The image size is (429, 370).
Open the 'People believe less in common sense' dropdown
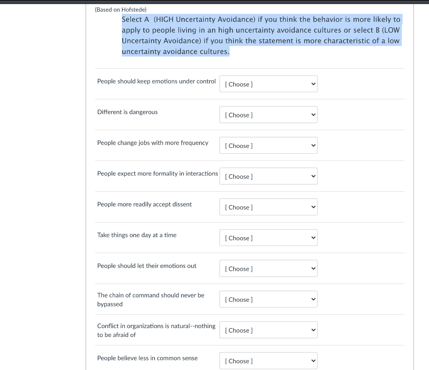click(x=268, y=360)
